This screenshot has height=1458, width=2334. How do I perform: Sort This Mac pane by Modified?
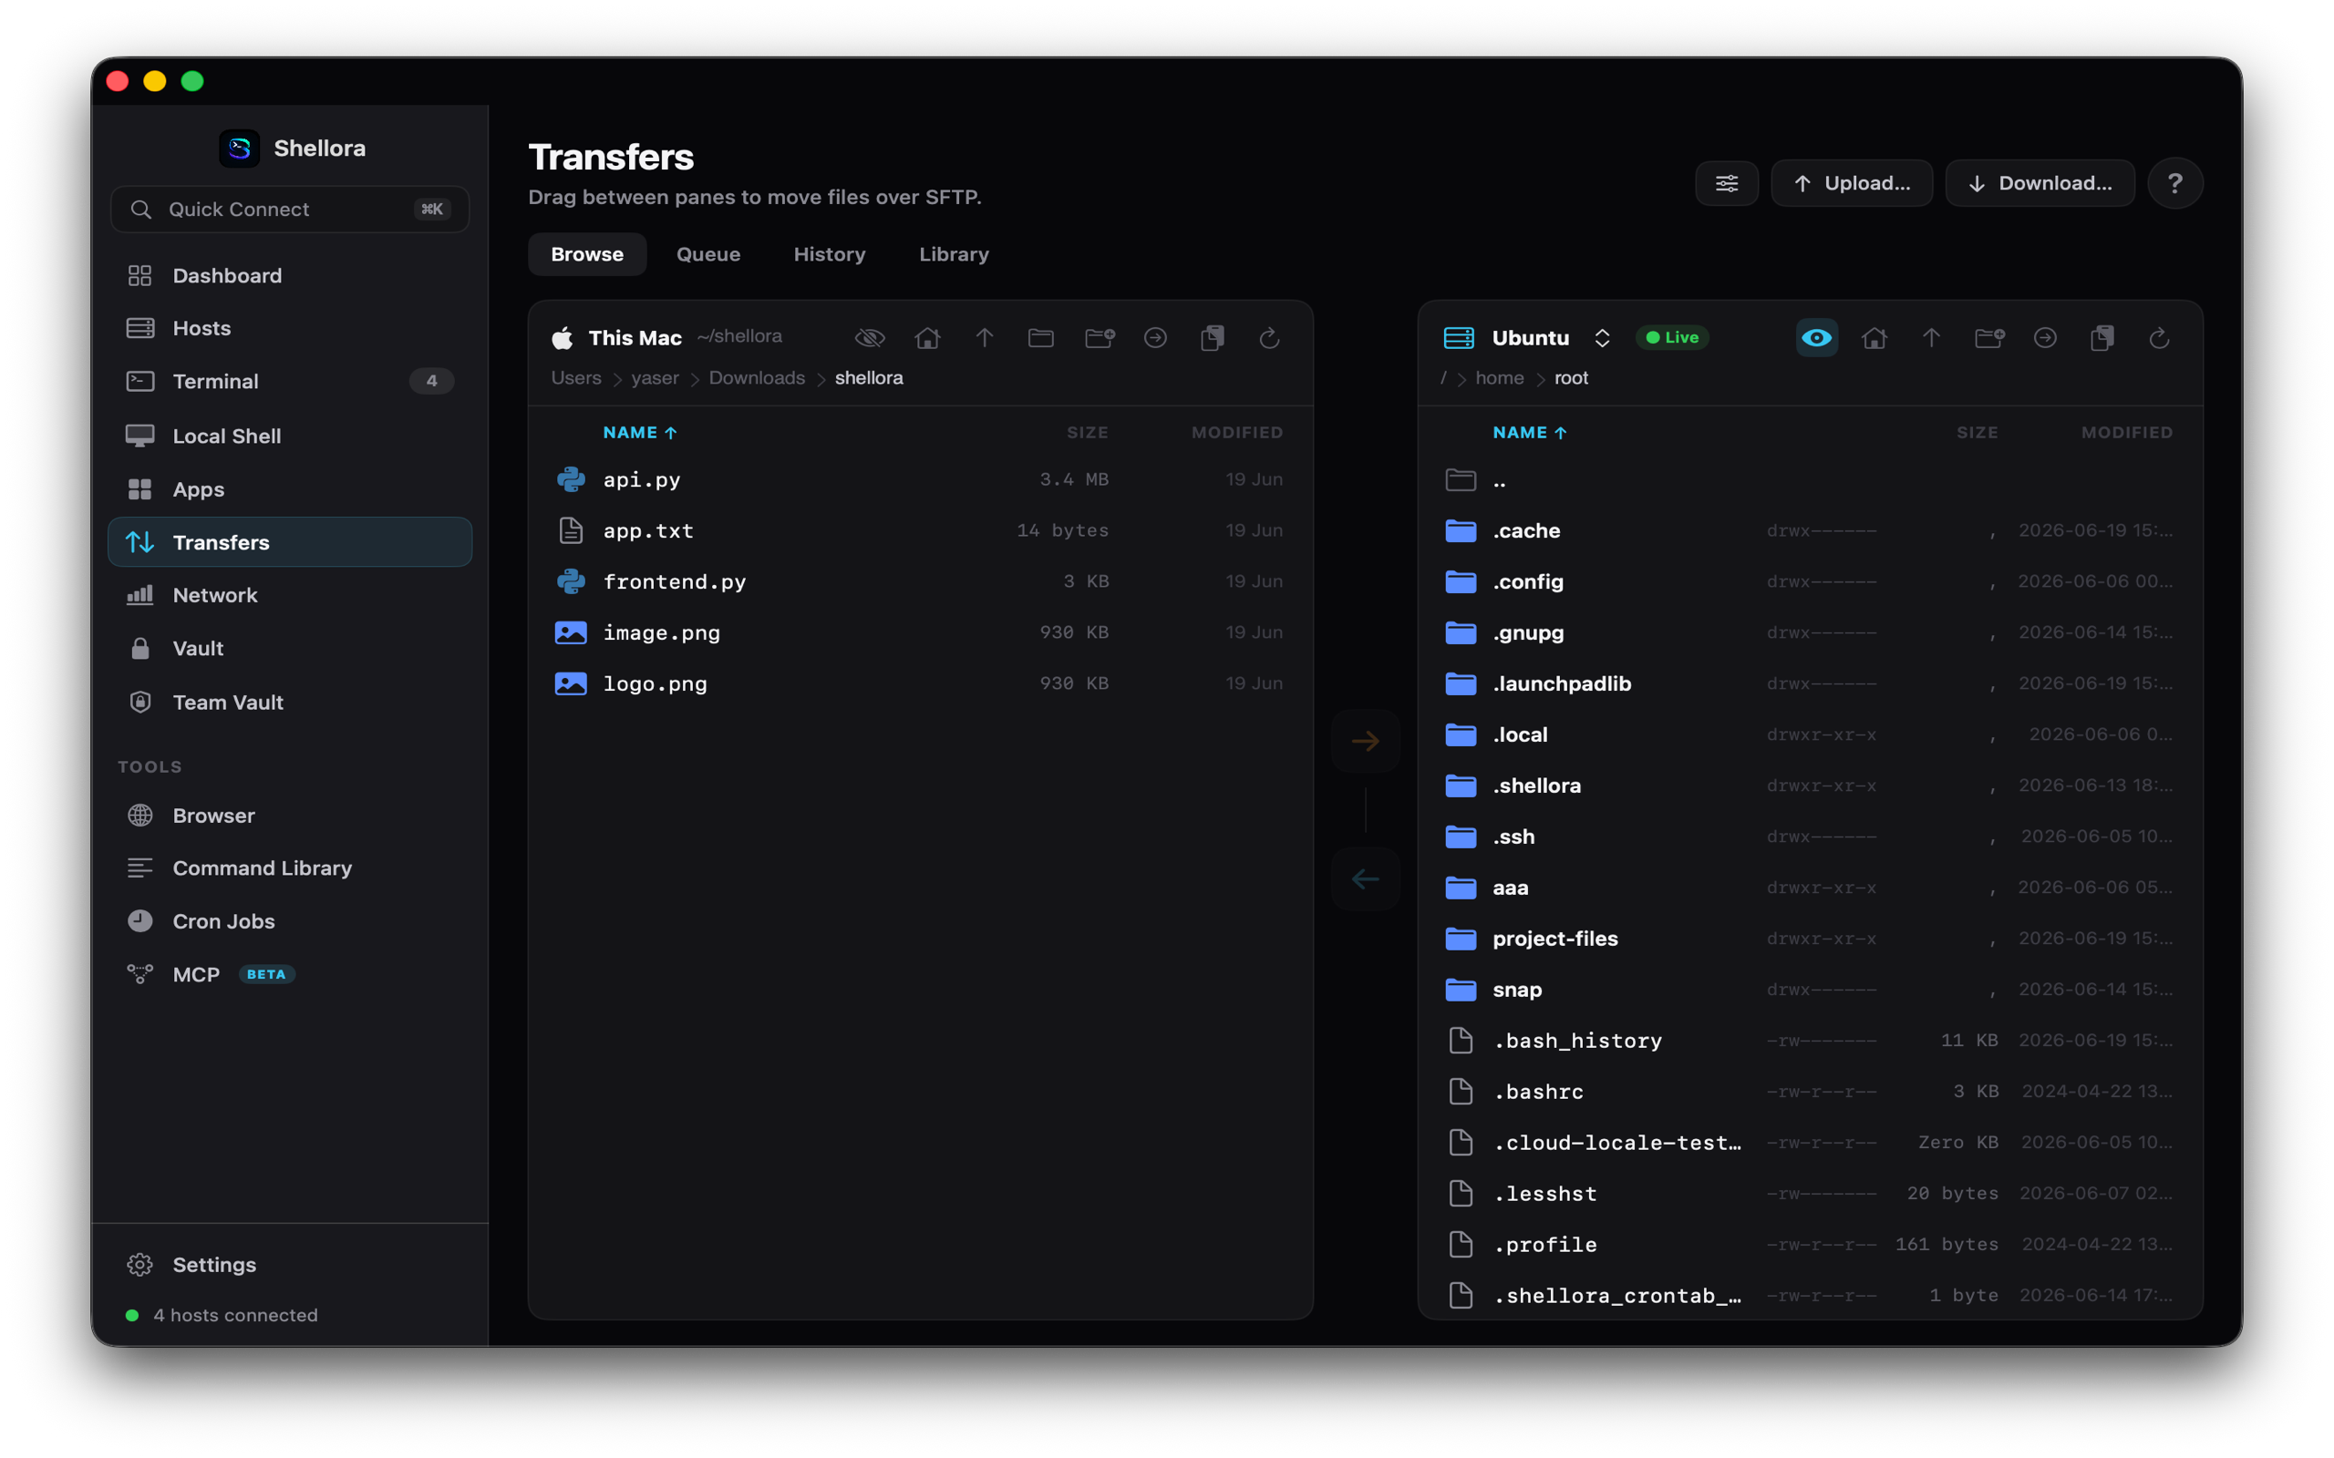point(1236,433)
